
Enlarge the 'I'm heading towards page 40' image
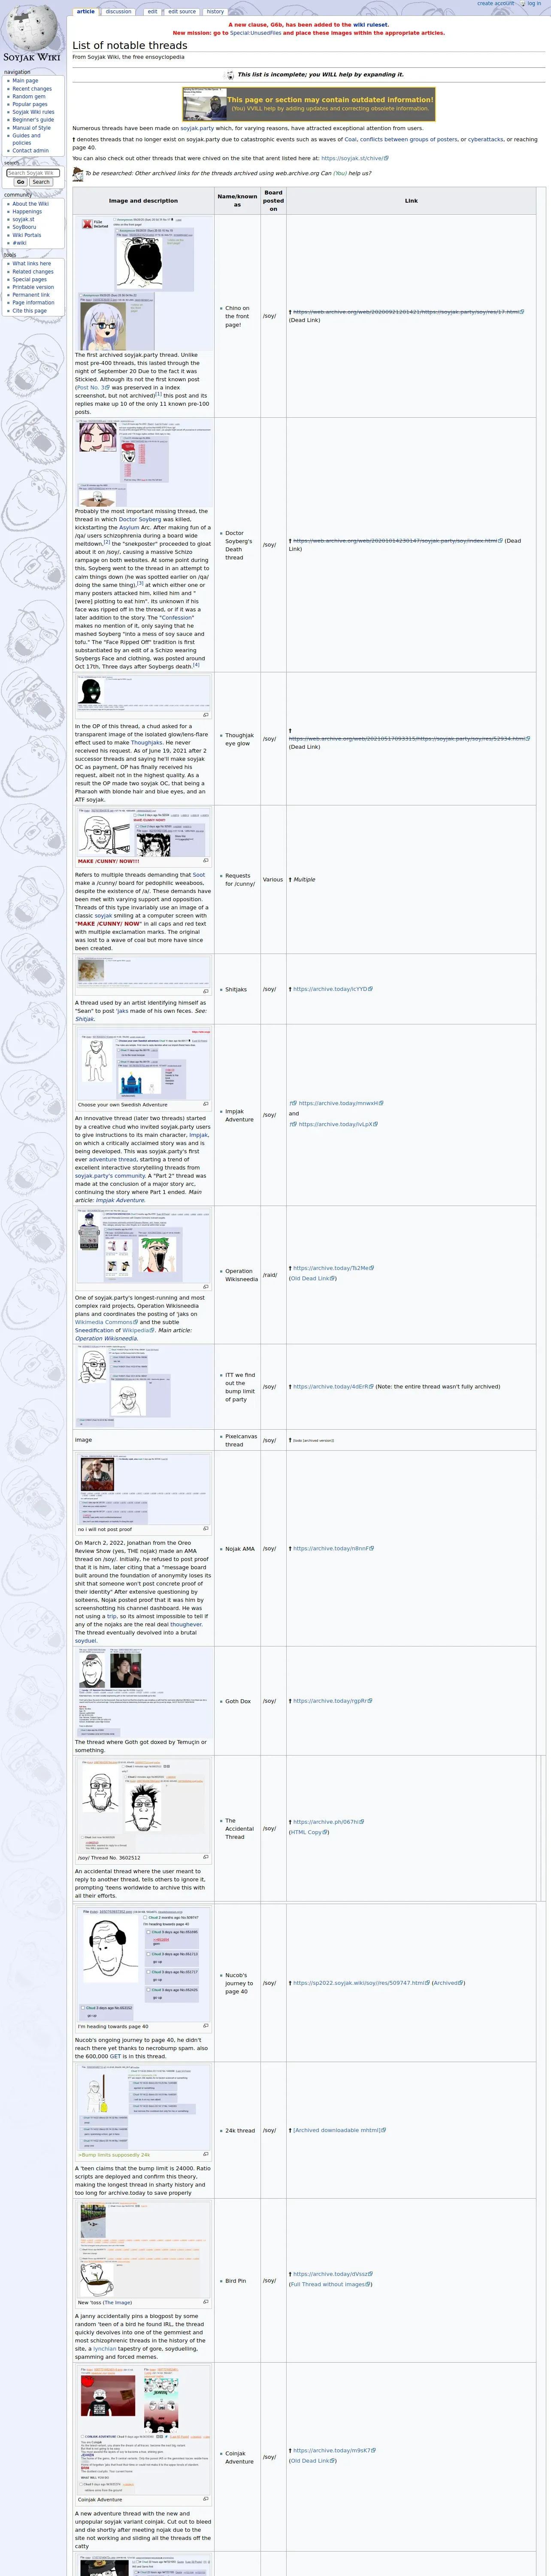pyautogui.click(x=206, y=2026)
